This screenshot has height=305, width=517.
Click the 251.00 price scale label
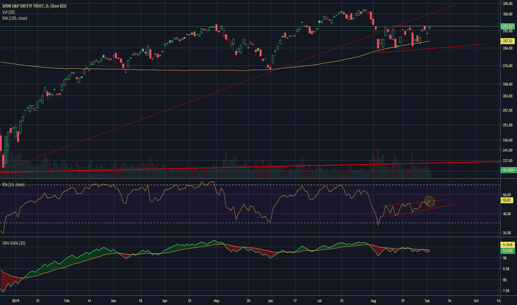pos(508,125)
